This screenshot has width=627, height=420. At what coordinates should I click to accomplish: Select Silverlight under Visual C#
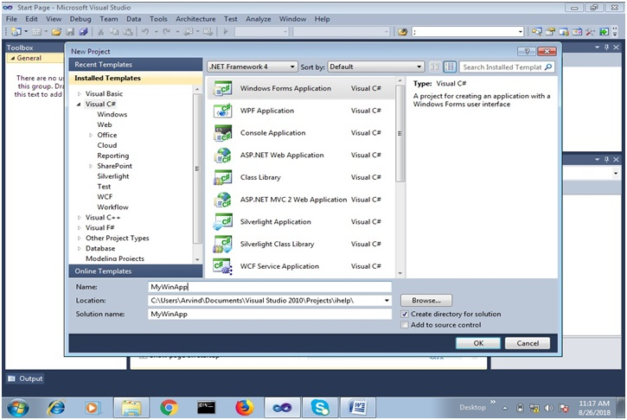113,176
